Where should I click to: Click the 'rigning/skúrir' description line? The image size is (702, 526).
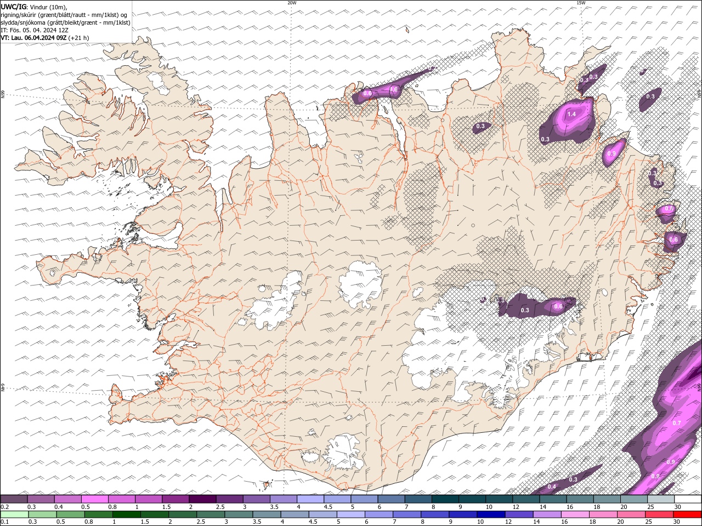[65, 15]
